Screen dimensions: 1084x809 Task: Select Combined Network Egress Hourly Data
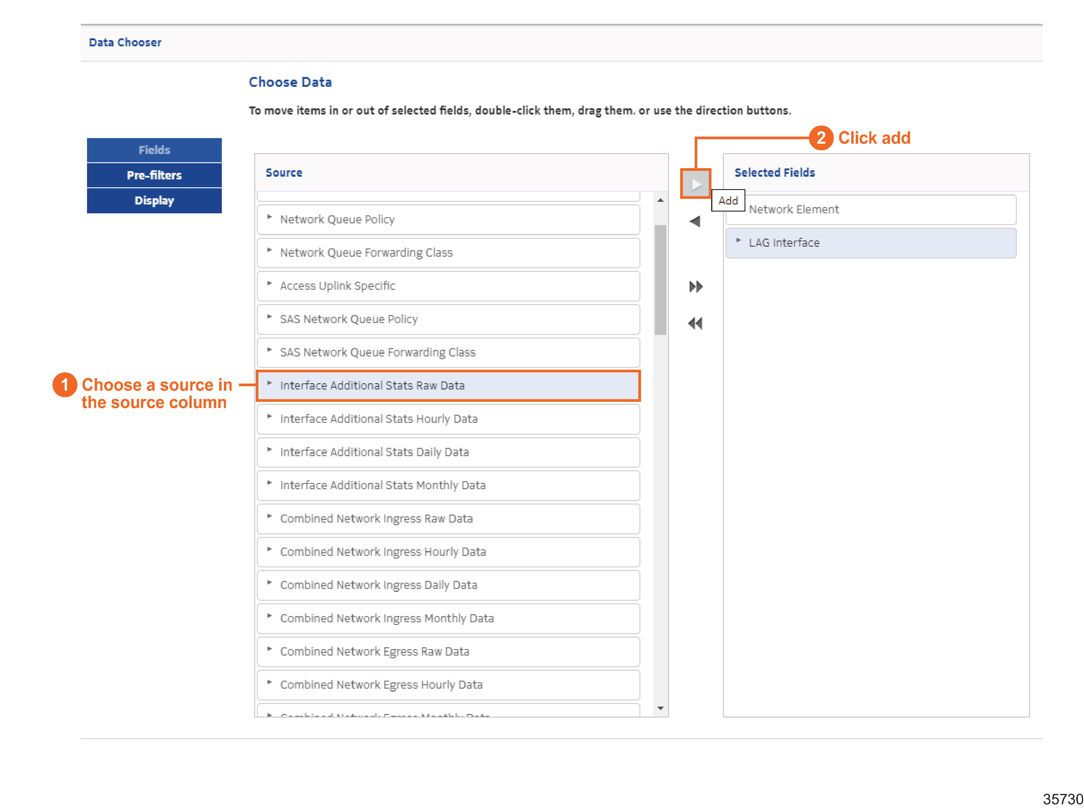pos(381,684)
